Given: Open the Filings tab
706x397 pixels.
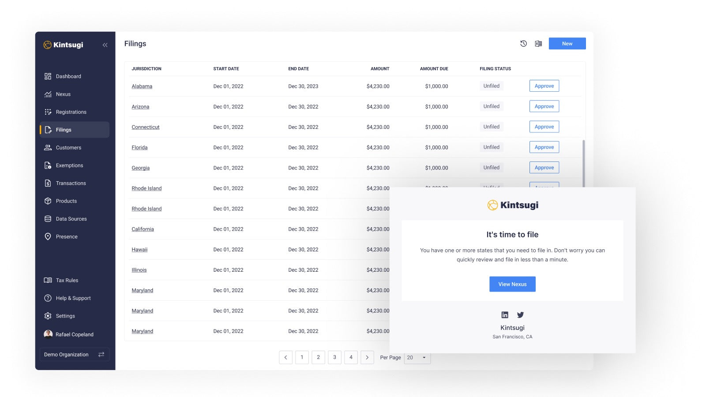Looking at the screenshot, I should tap(64, 130).
